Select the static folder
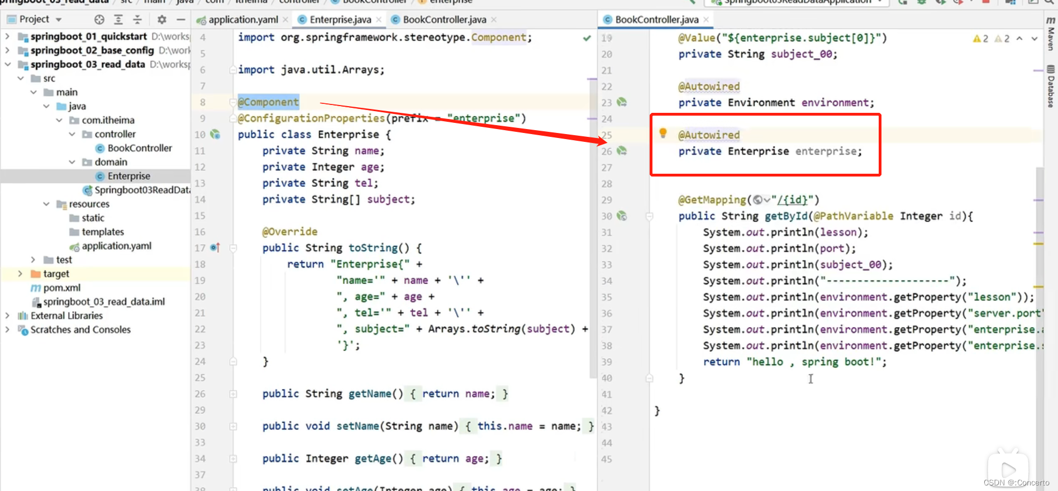 pyautogui.click(x=93, y=218)
